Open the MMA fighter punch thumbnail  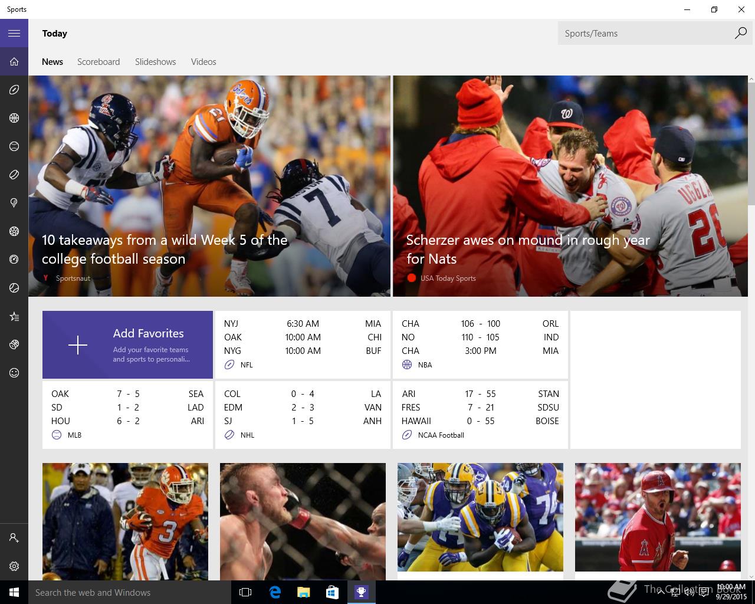coord(303,521)
